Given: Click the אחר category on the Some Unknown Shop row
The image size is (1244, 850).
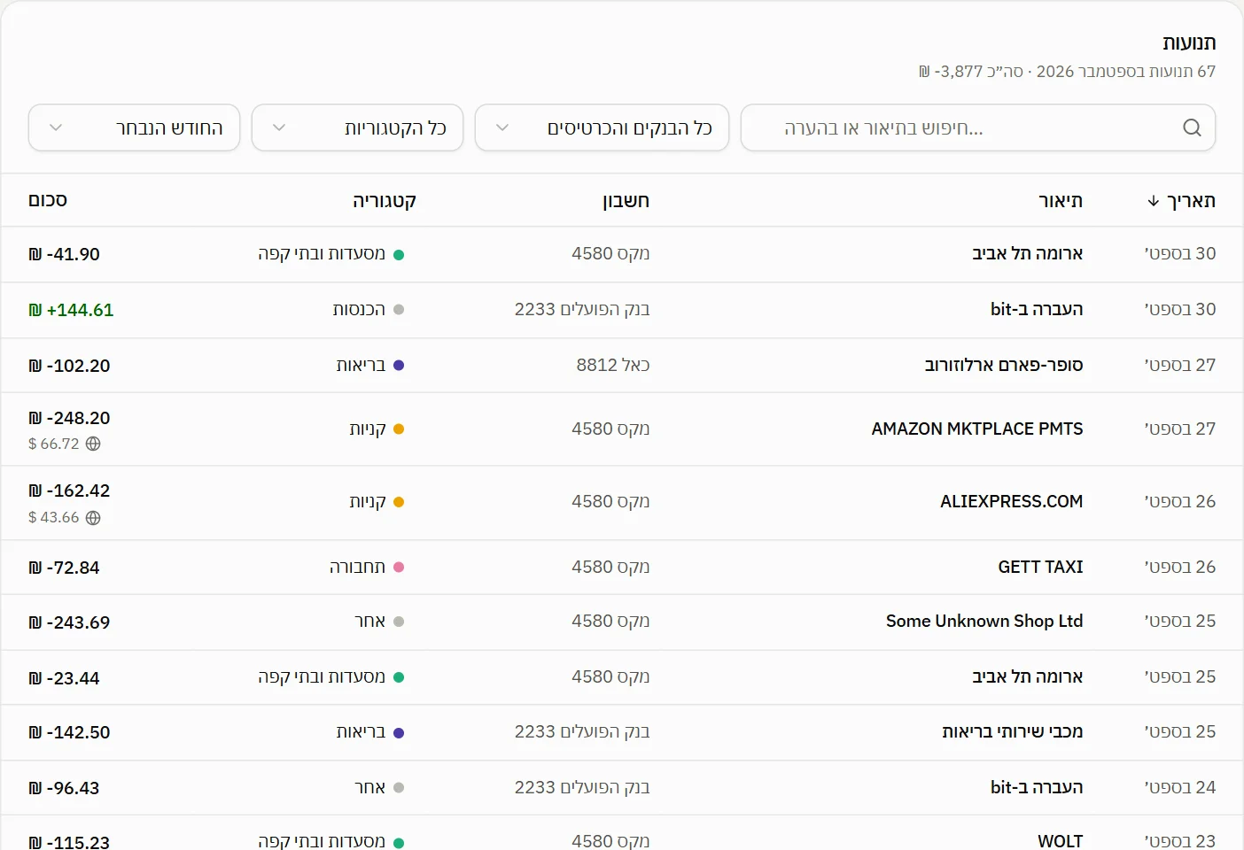Looking at the screenshot, I should 369,622.
